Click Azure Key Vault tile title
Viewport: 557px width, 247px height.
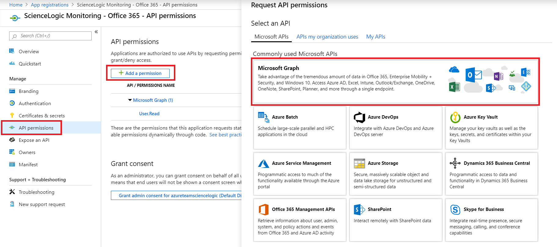pos(481,117)
